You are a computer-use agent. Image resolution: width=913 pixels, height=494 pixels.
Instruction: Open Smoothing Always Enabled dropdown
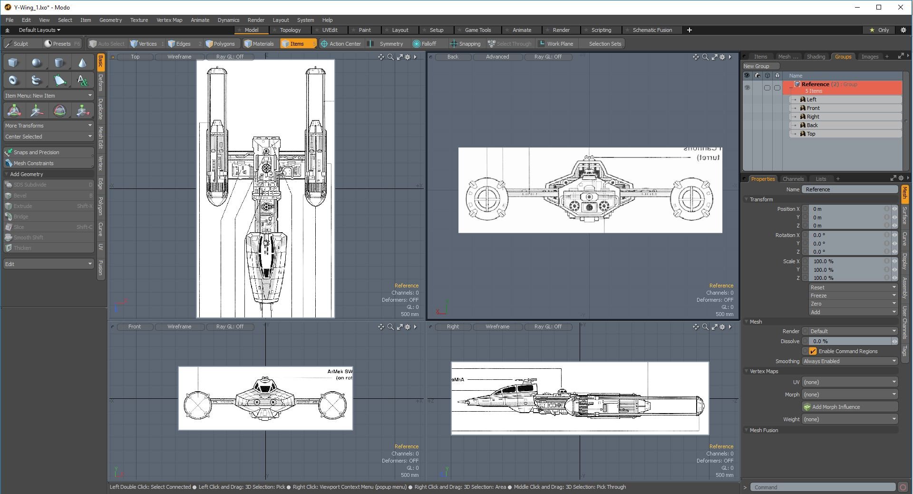850,361
